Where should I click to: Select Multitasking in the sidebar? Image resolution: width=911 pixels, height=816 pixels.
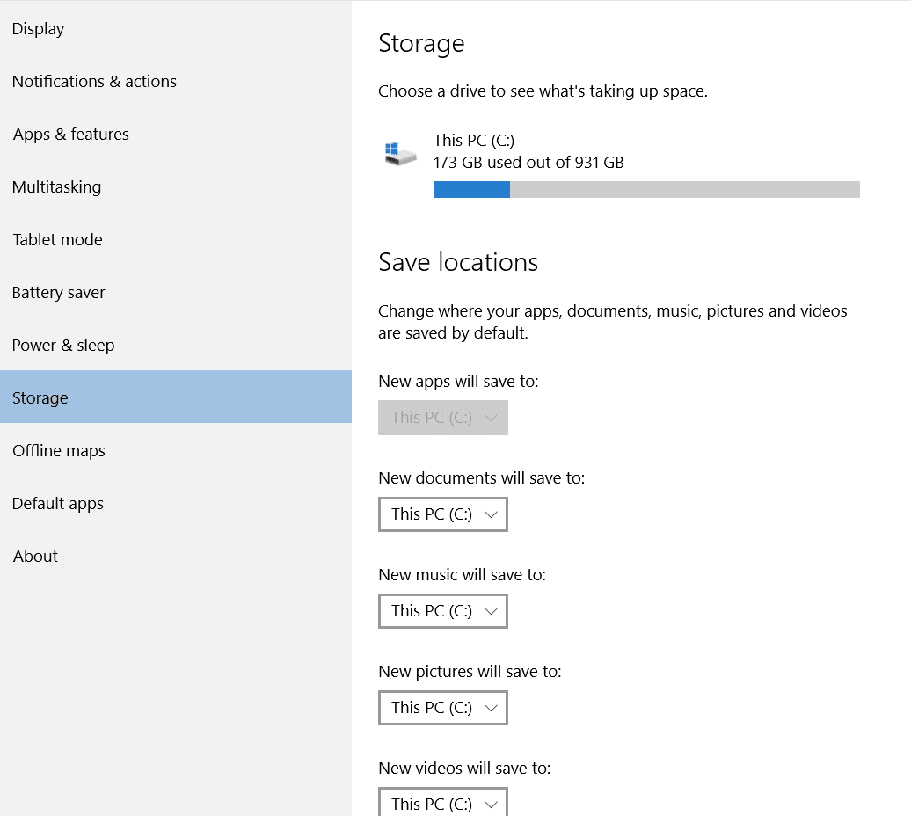(x=176, y=187)
